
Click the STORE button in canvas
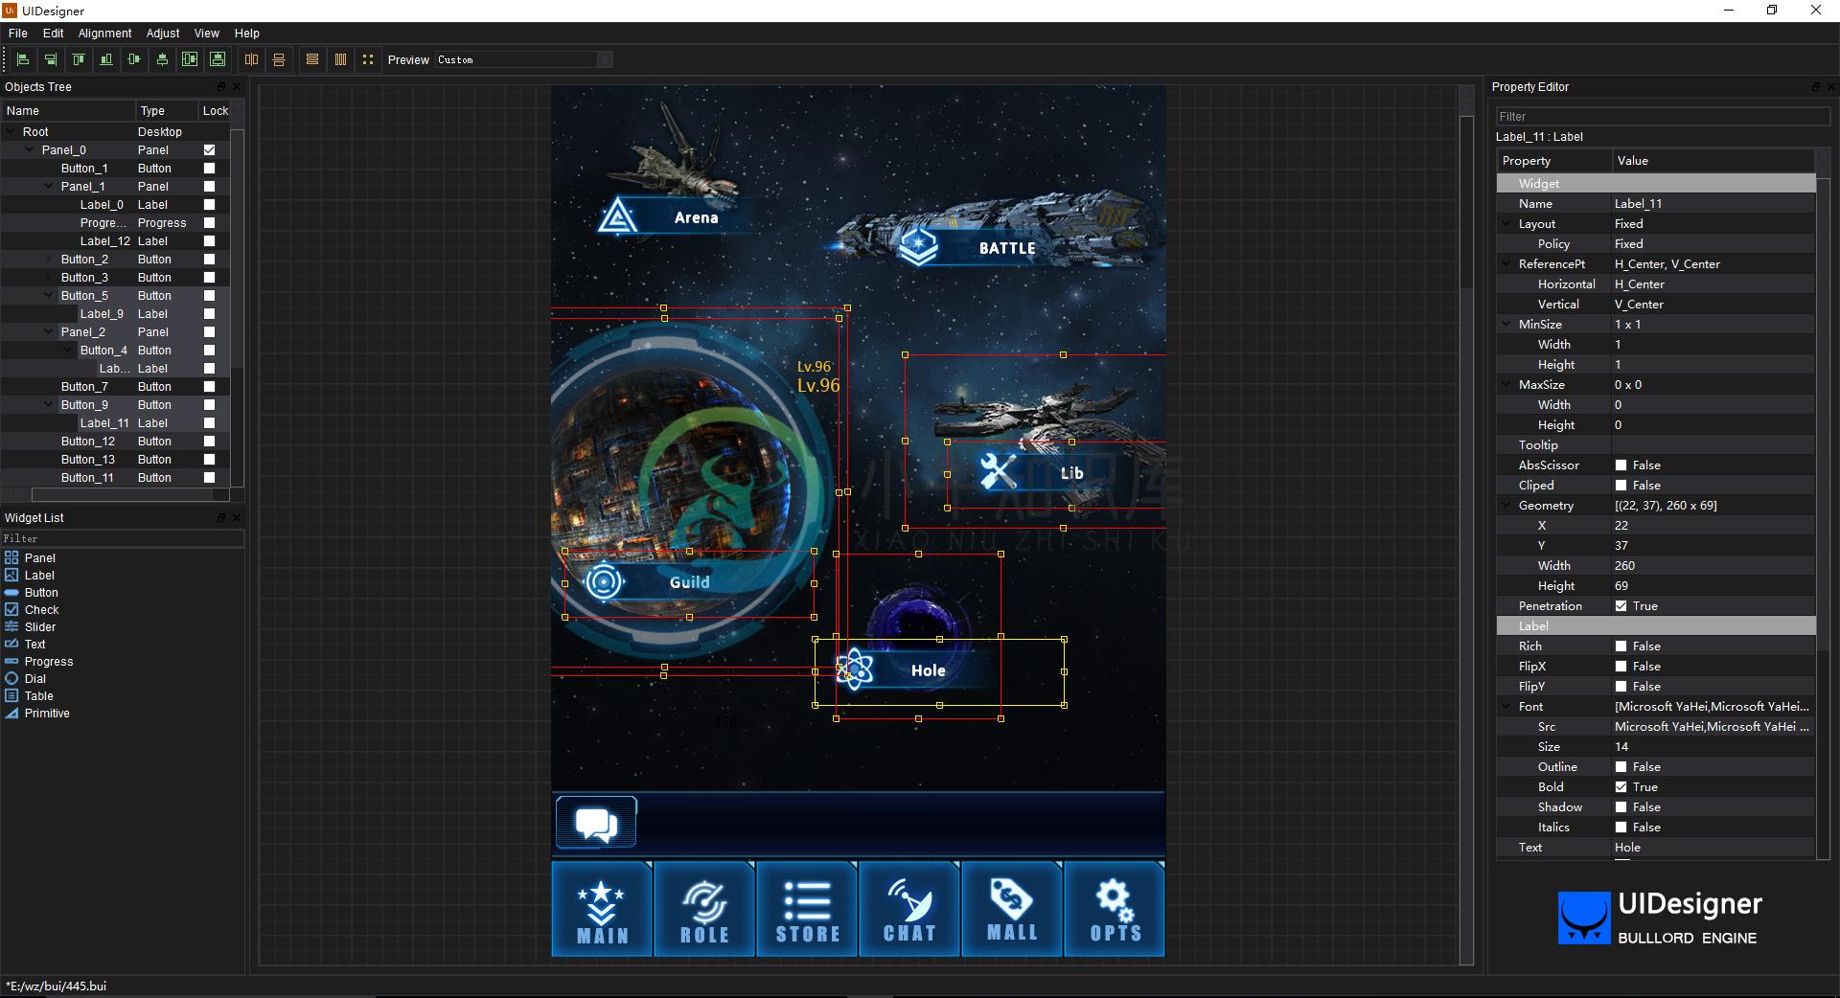point(807,909)
